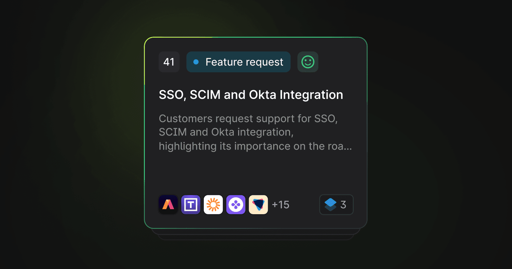Select the bottommost stacked card edge
Viewport: 512px width, 269px height.
click(256, 238)
